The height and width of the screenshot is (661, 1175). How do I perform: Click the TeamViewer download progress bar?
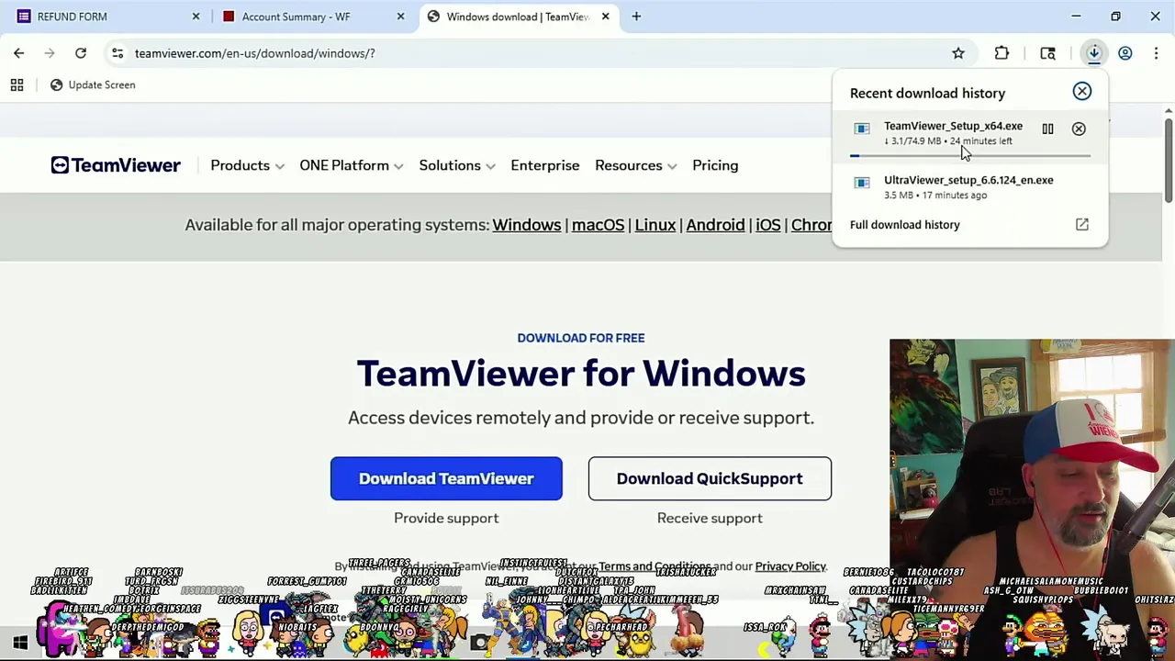(x=970, y=156)
